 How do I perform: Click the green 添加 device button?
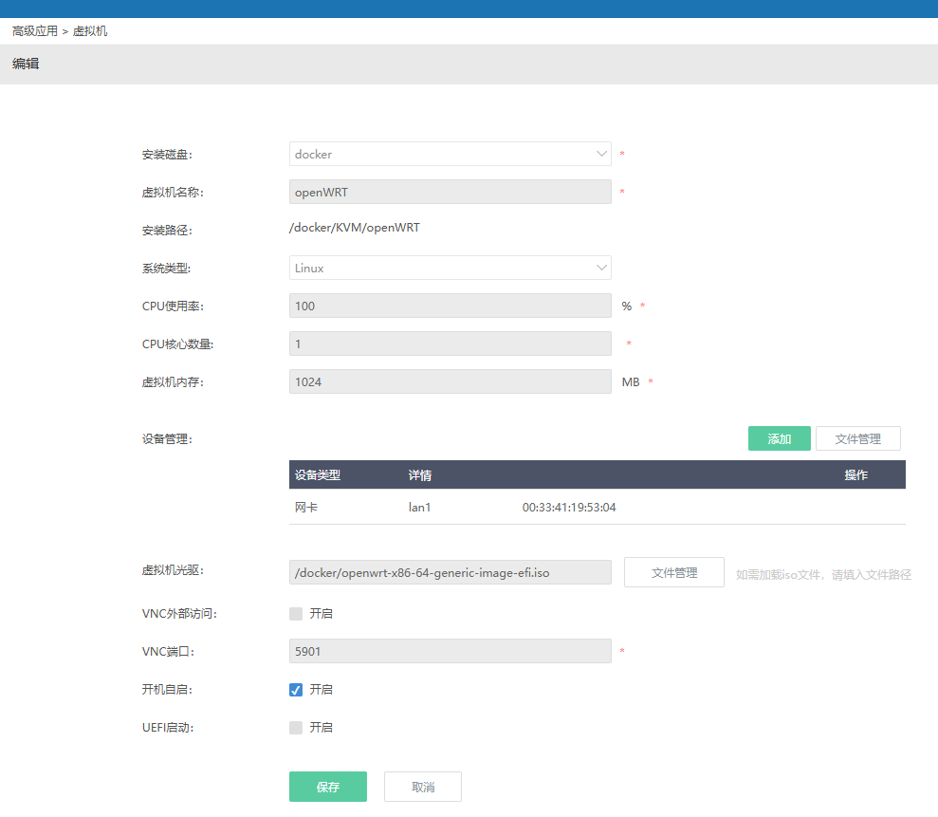click(x=779, y=438)
